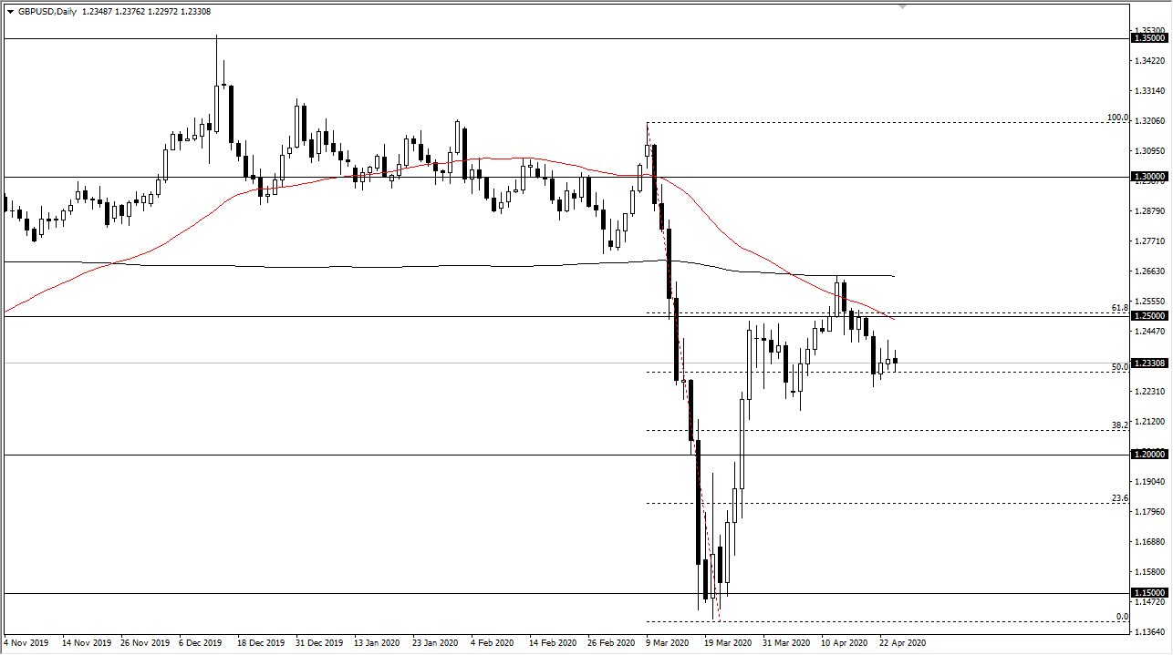Select the Fibonacci 100.0 level label
The height and width of the screenshot is (655, 1173).
coord(1117,118)
